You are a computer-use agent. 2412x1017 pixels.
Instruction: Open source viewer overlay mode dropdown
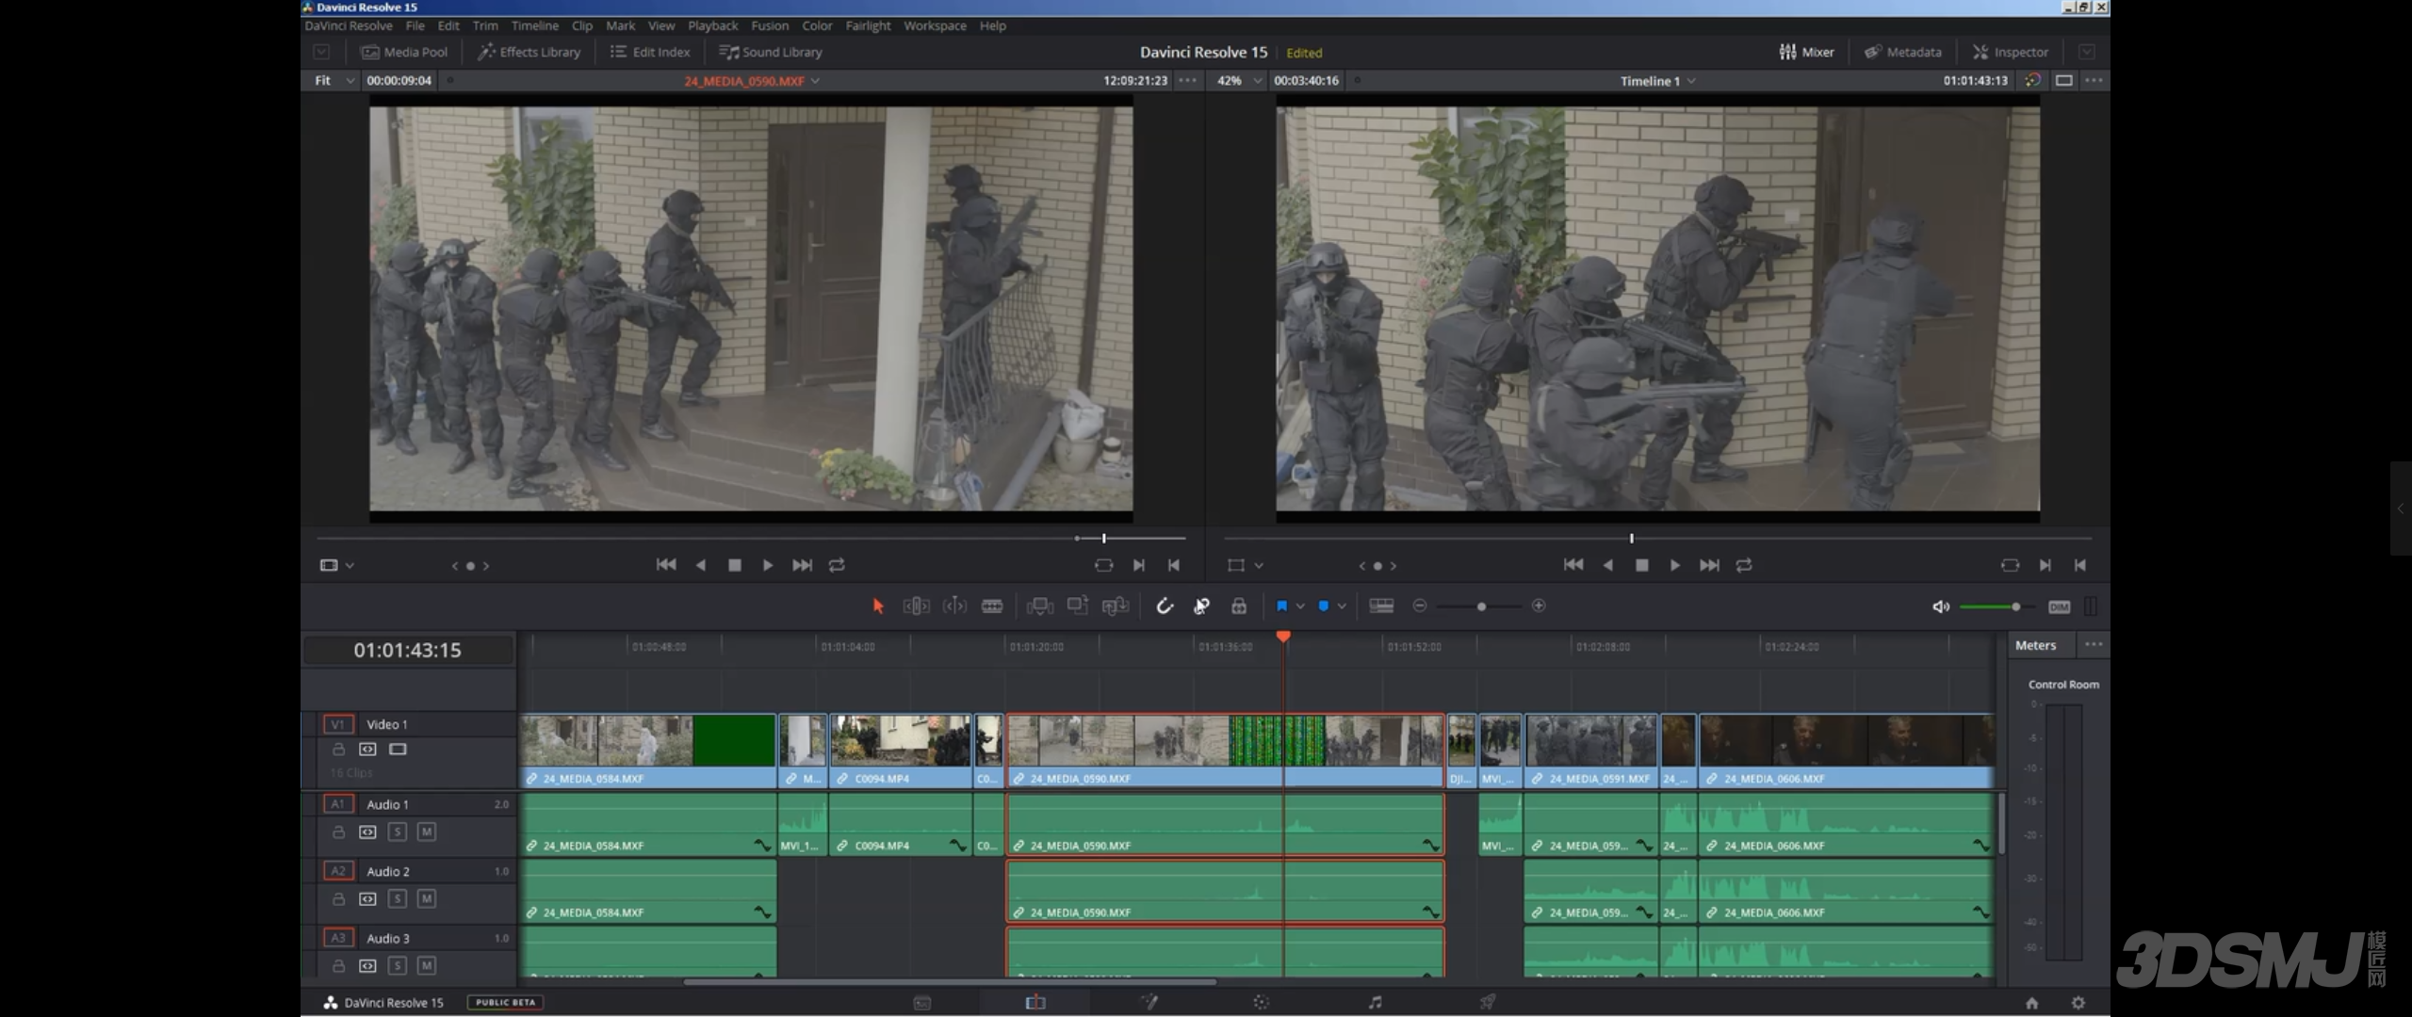[x=336, y=565]
